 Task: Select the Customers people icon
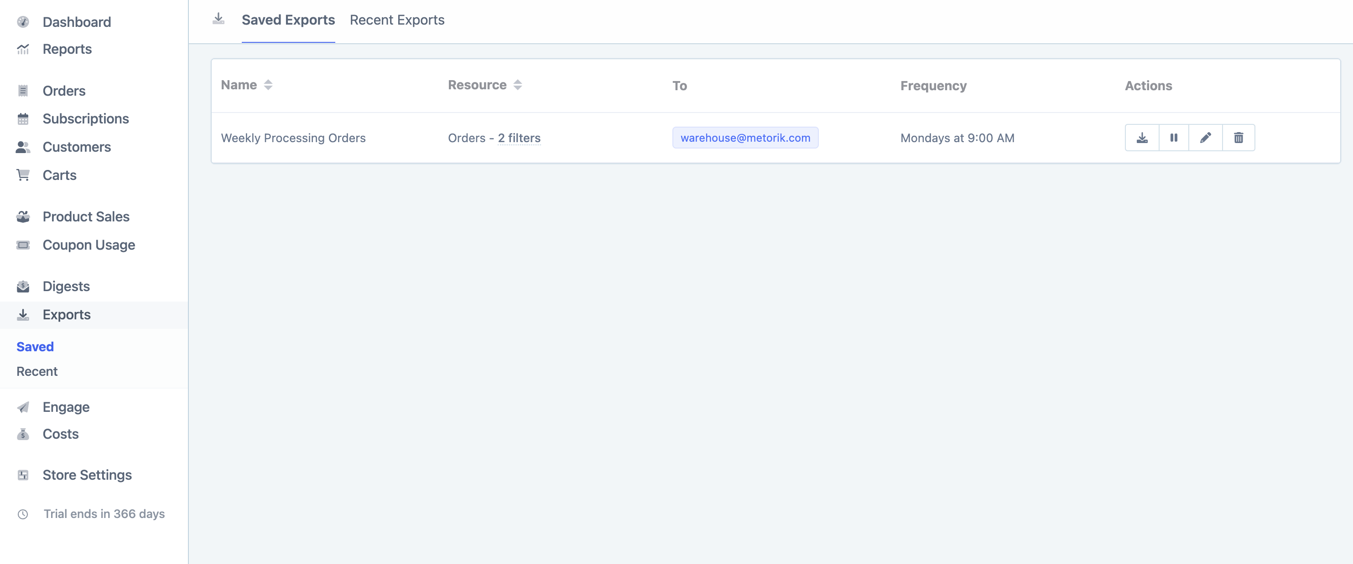pyautogui.click(x=23, y=147)
